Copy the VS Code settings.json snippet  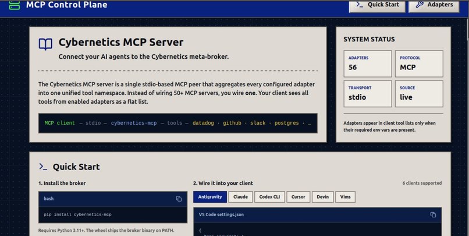(433, 215)
